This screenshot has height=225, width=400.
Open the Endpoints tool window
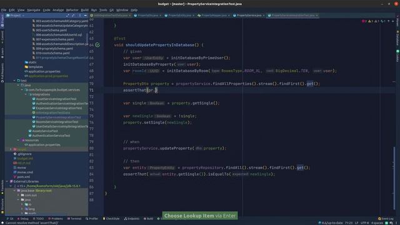(x=132, y=219)
